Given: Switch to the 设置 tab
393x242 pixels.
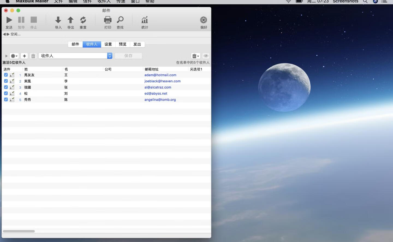Looking at the screenshot, I should pyautogui.click(x=108, y=44).
